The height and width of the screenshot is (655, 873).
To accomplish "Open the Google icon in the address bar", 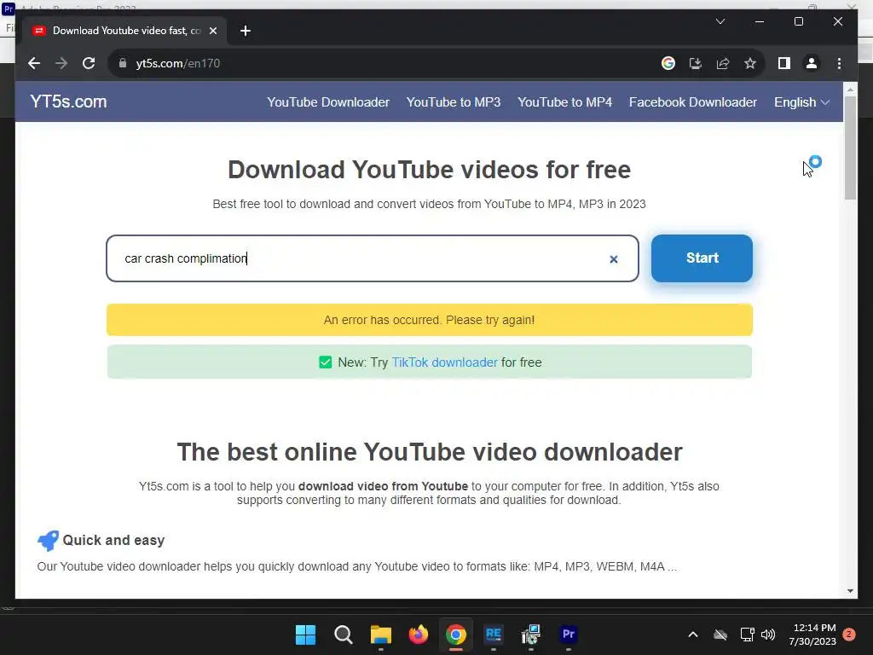I will tap(668, 63).
